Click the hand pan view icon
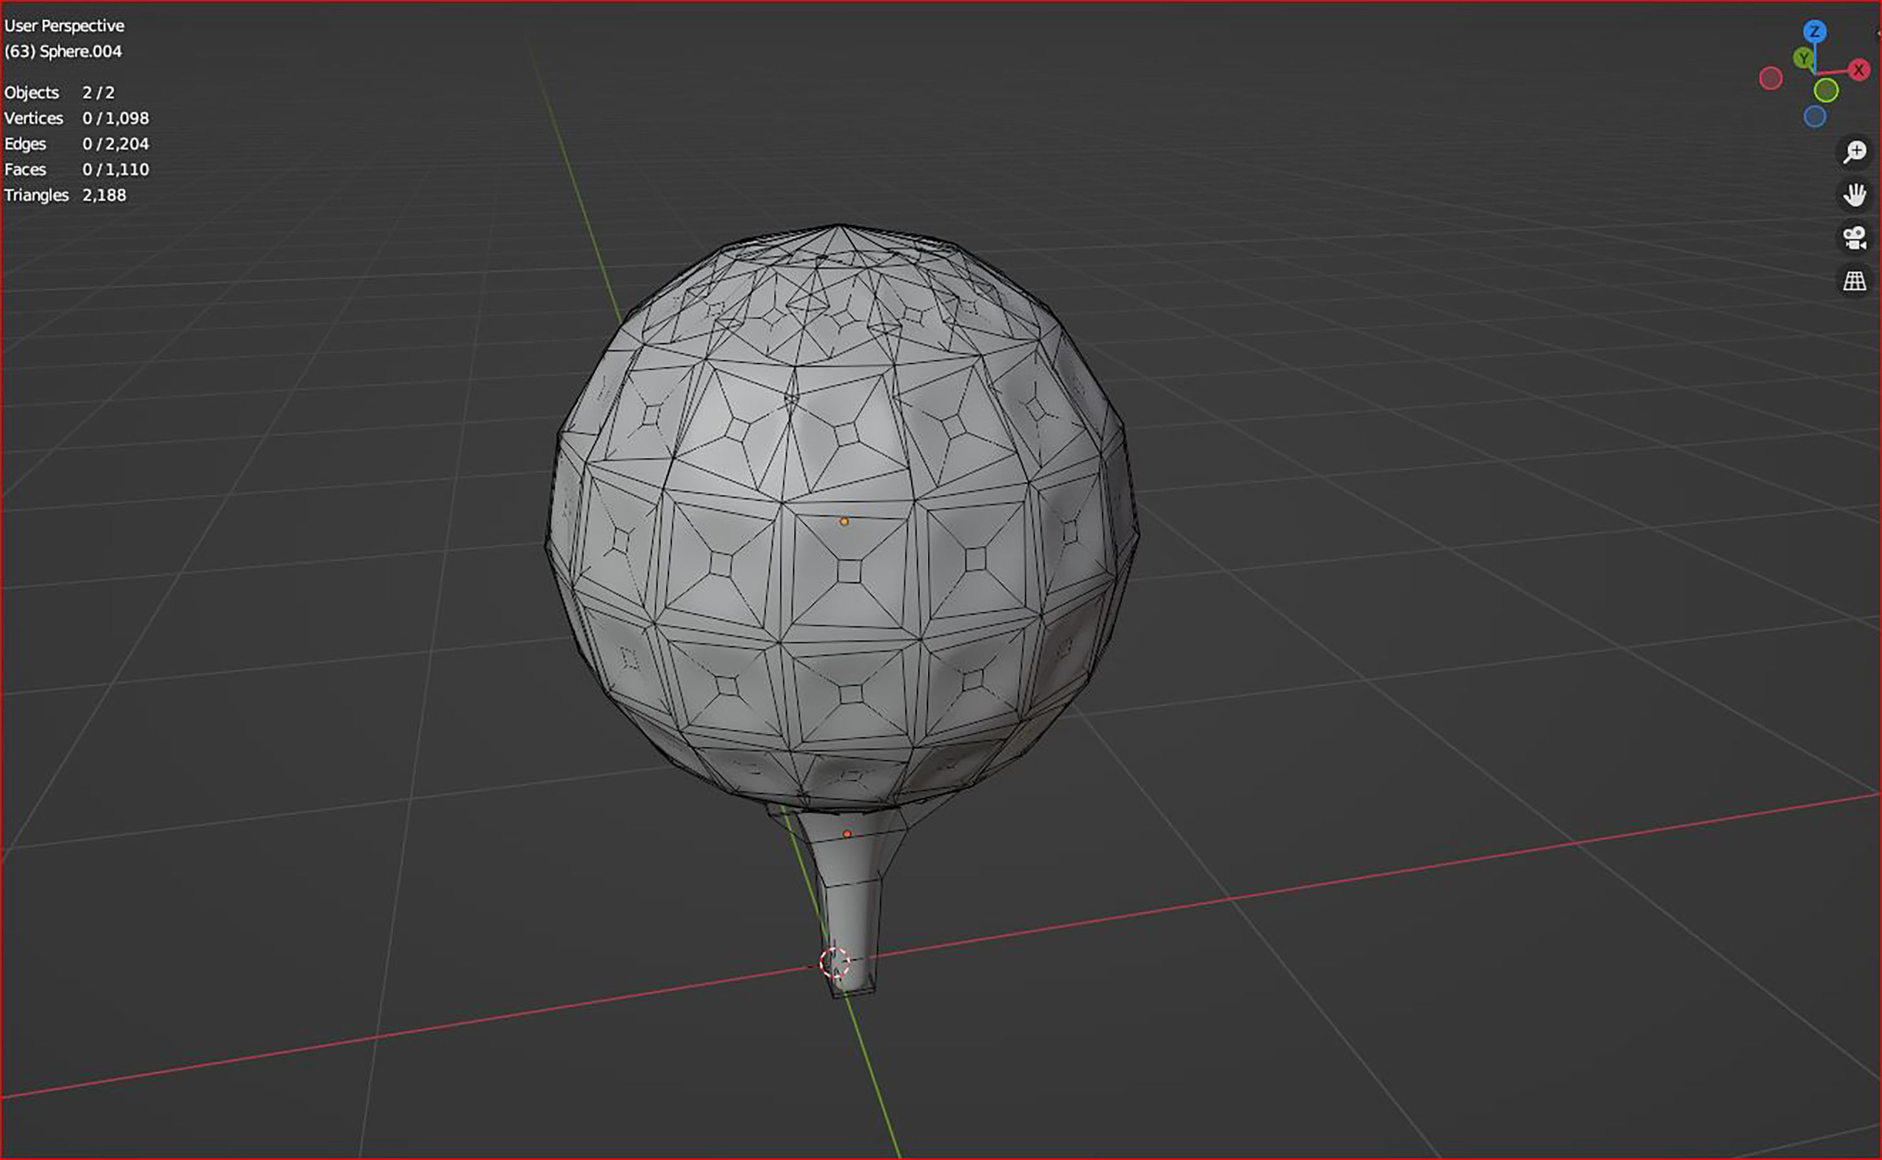The width and height of the screenshot is (1882, 1160). (x=1854, y=195)
